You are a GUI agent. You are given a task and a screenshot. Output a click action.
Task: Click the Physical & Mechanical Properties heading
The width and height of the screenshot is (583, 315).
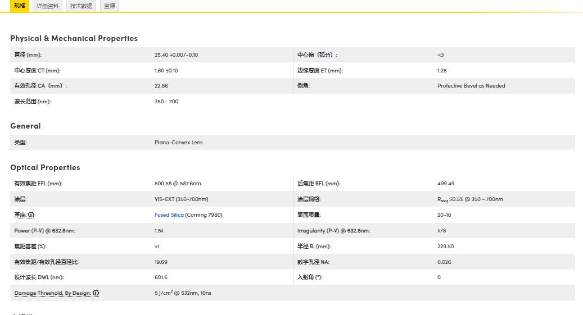point(74,38)
